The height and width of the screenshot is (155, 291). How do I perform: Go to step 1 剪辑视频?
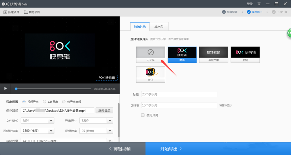(230, 12)
